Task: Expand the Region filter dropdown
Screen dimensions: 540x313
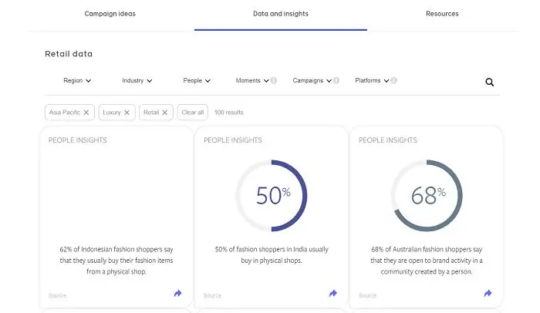Action: click(77, 80)
